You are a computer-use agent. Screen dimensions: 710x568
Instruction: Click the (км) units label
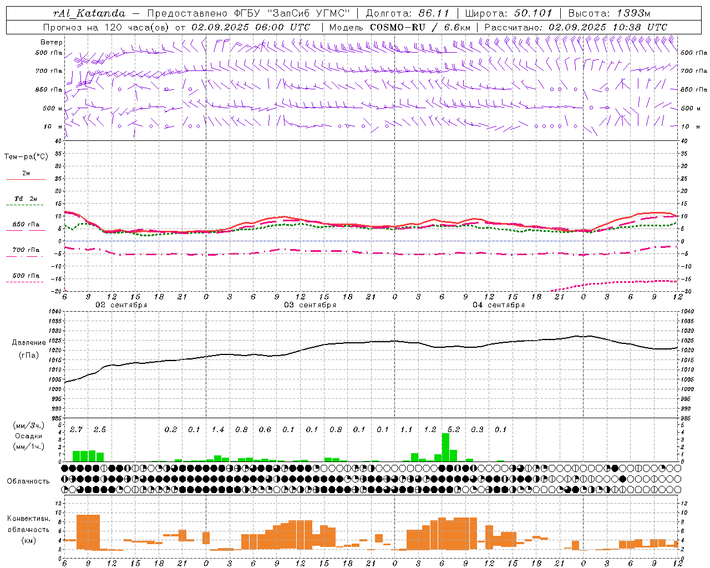(29, 540)
